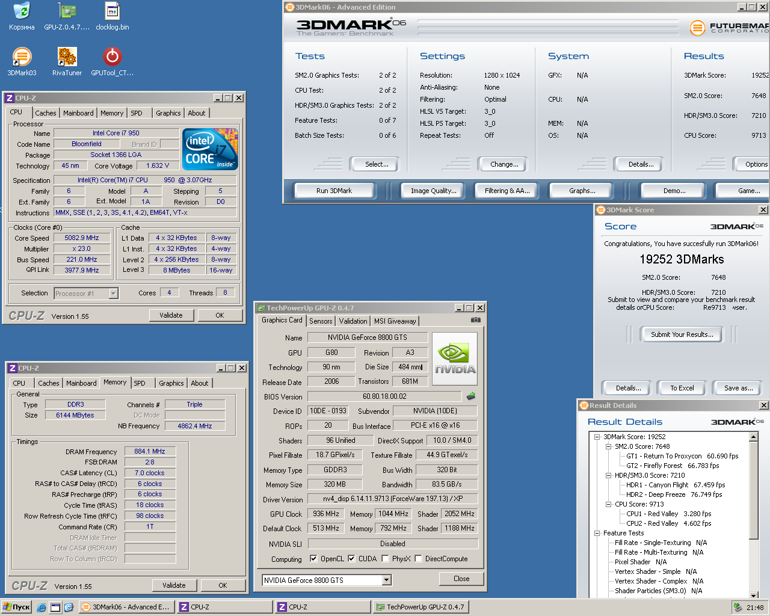
Task: Click the Filtering & AA... button
Action: tap(507, 191)
